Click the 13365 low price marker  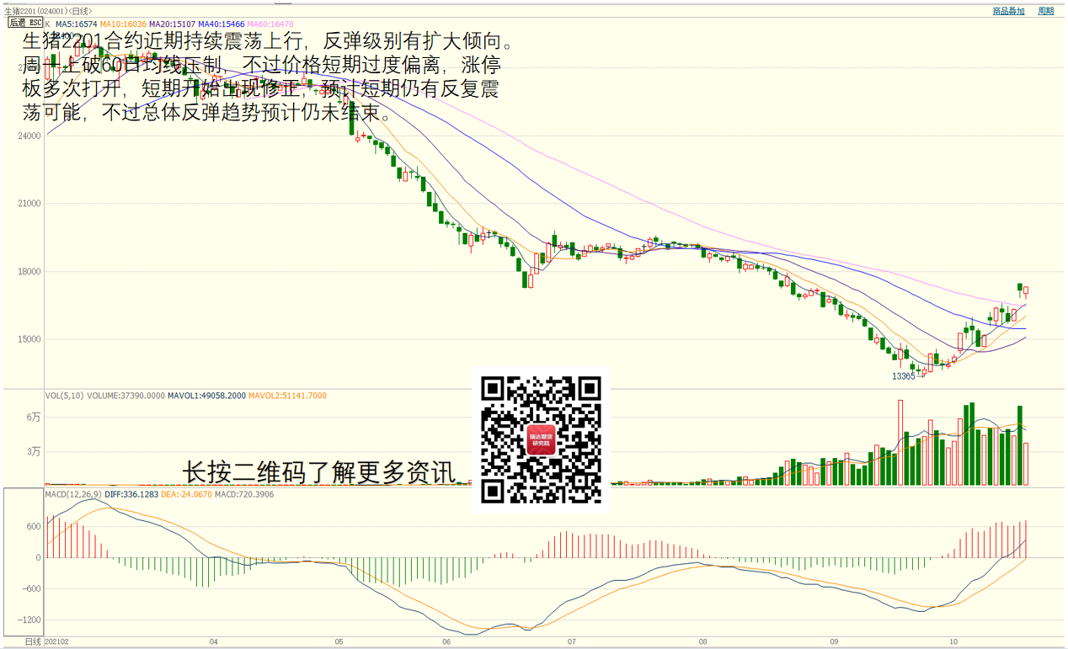coord(903,376)
